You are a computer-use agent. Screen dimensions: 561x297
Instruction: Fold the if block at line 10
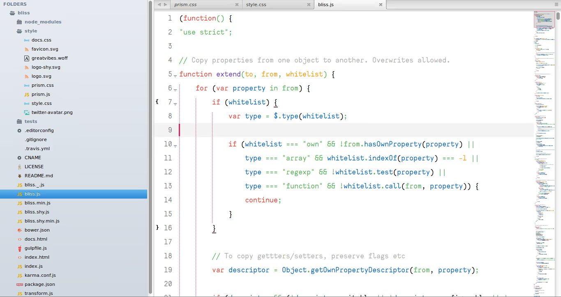pos(175,146)
